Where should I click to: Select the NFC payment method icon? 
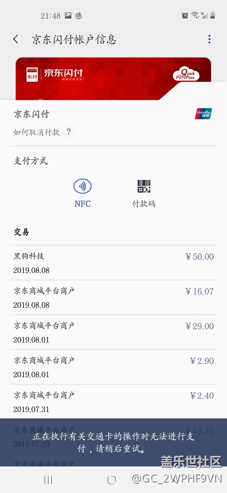point(82,186)
